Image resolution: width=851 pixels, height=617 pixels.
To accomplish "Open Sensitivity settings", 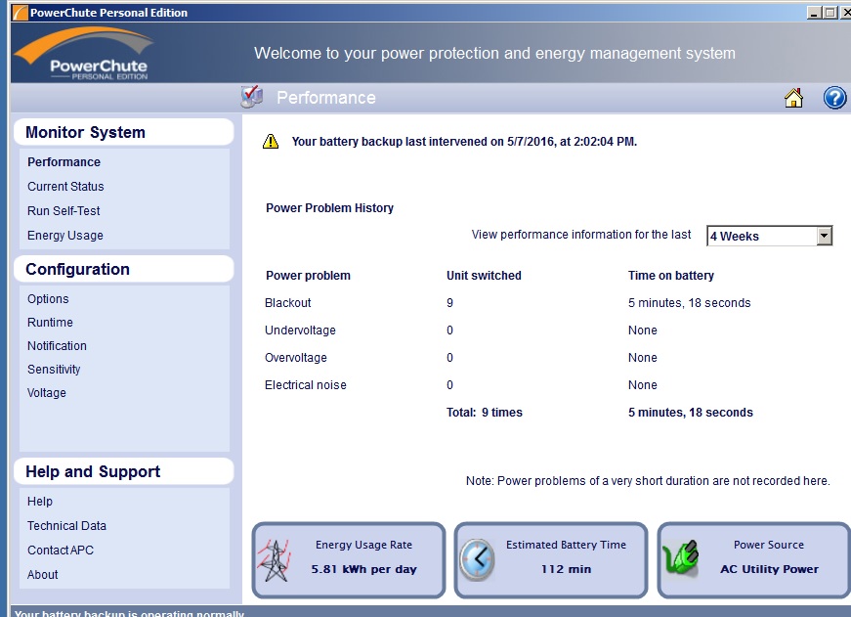I will coord(54,370).
